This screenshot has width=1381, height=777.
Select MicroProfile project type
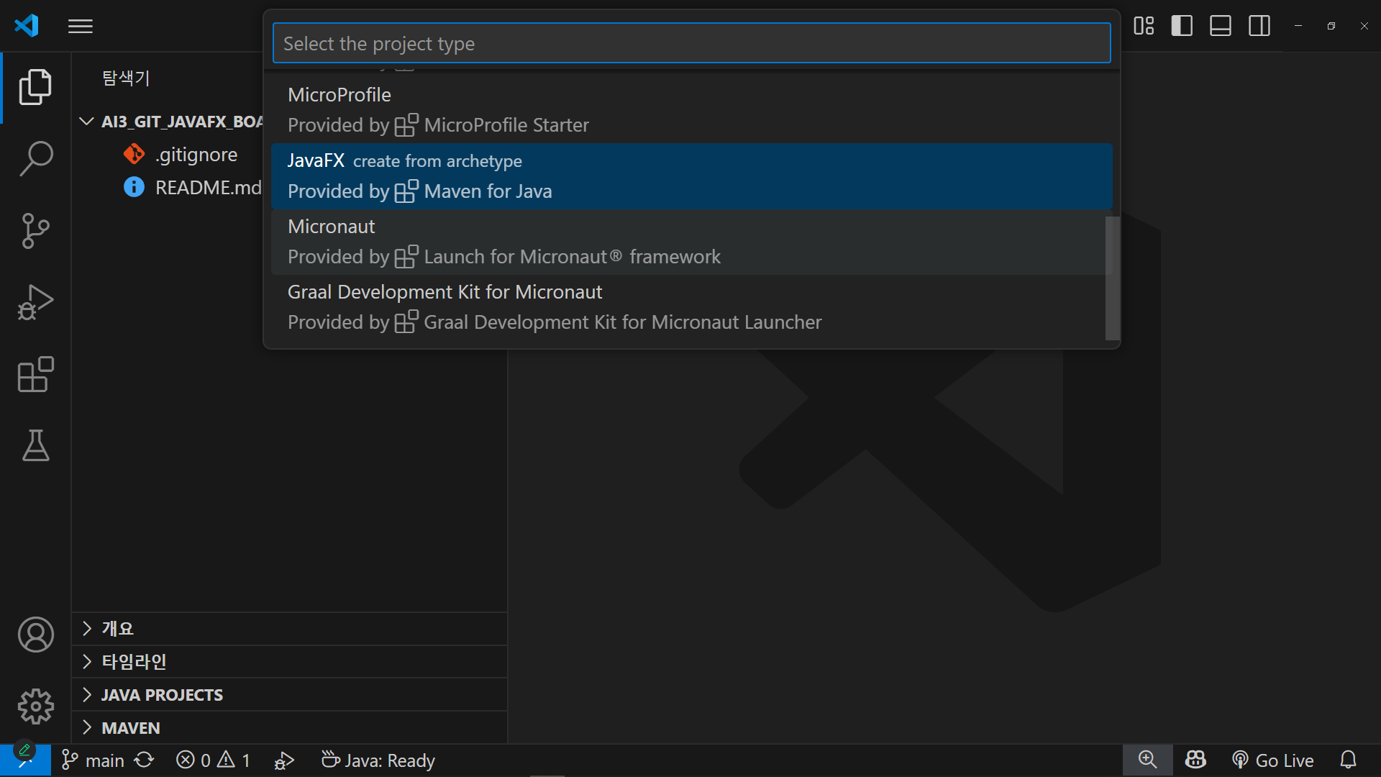click(x=691, y=110)
